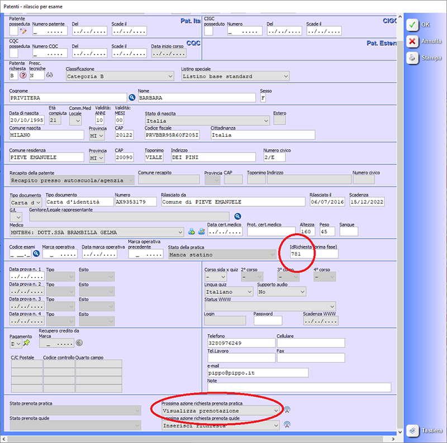Click antenna icon beside prenota pratica action

288,409
